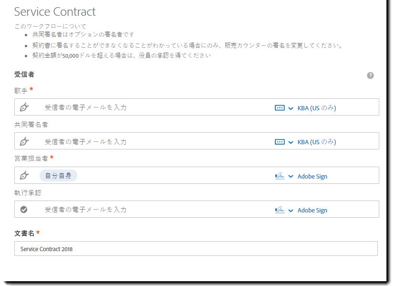Screen dimensions: 396x286
Task: Click 執行承認 recipient email input field
Action: coord(156,210)
